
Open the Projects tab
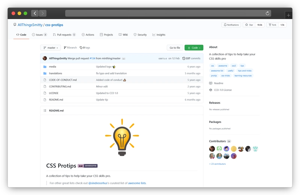coord(106,35)
